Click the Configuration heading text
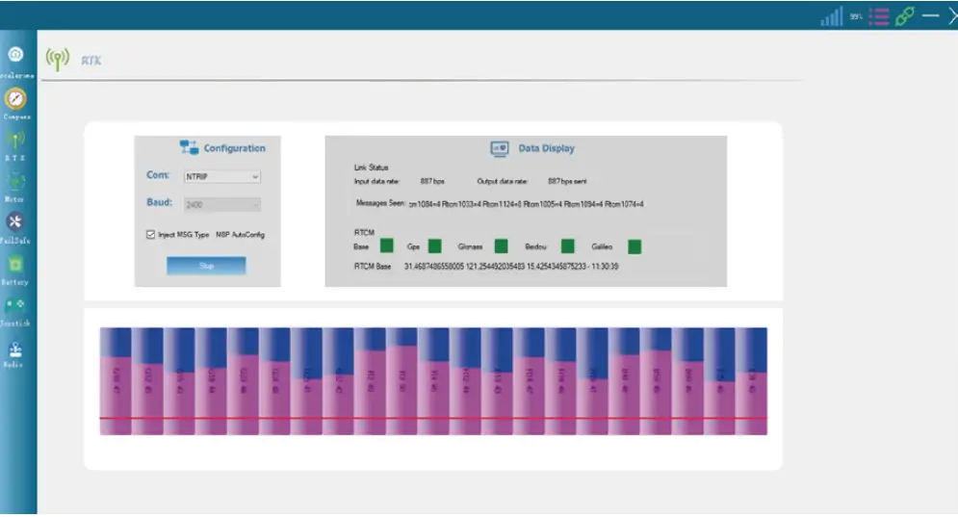Image resolution: width=958 pixels, height=517 pixels. point(235,148)
